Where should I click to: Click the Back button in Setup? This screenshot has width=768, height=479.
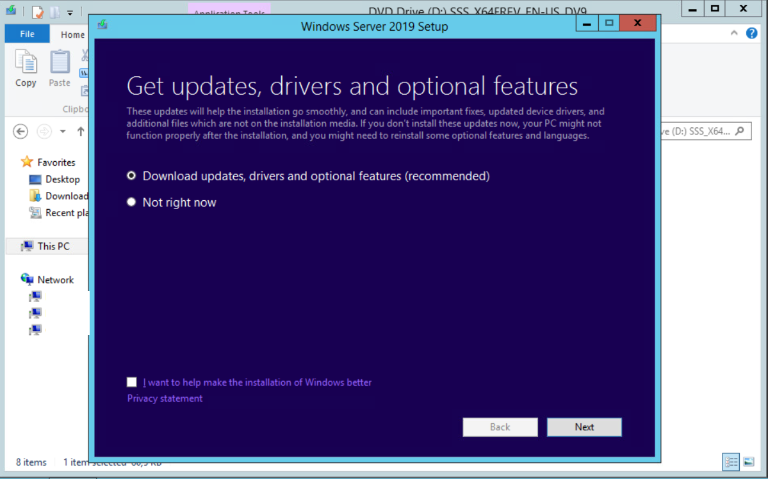pos(500,427)
